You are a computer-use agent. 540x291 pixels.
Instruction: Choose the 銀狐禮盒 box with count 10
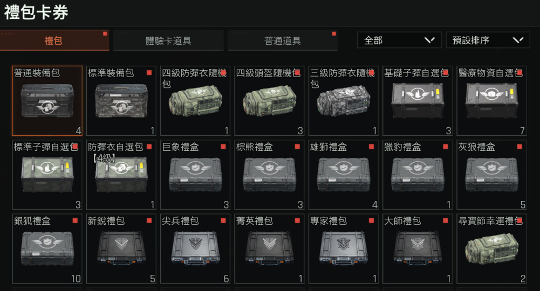47,248
